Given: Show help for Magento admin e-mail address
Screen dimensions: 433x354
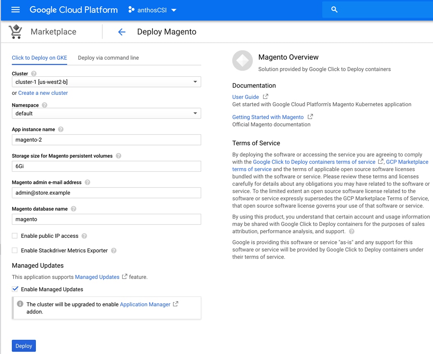Looking at the screenshot, I should [x=87, y=183].
